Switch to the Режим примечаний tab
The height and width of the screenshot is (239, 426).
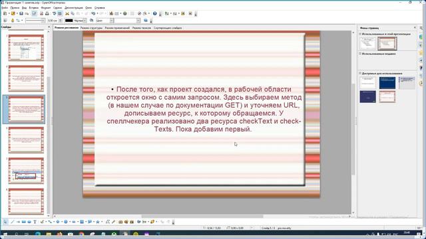pos(117,28)
